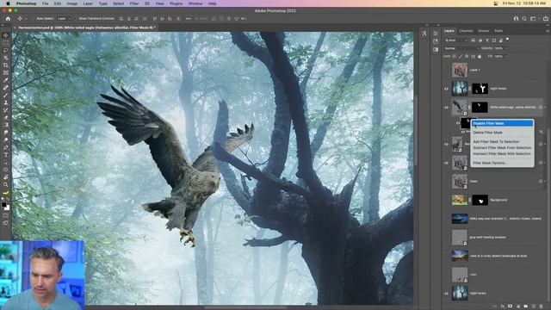The height and width of the screenshot is (310, 551).
Task: Select the Brush tool
Action: click(6, 95)
